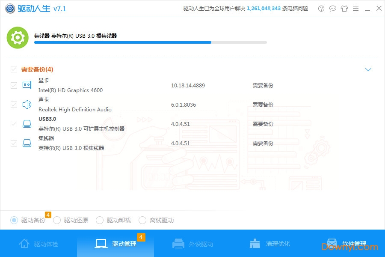Image resolution: width=385 pixels, height=257 pixels.
Task: Click the 集线器 hub device icon
Action: [27, 143]
